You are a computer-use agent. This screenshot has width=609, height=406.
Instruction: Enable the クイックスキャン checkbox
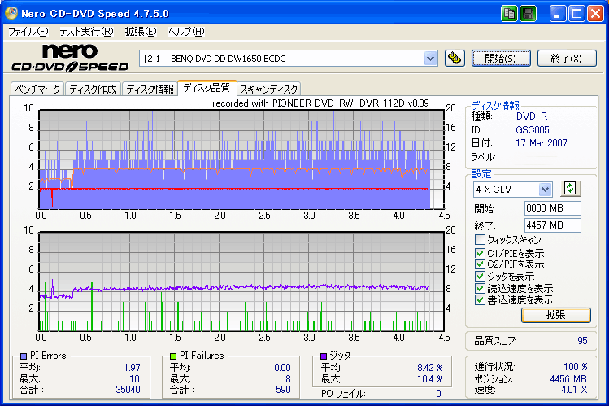[x=480, y=240]
